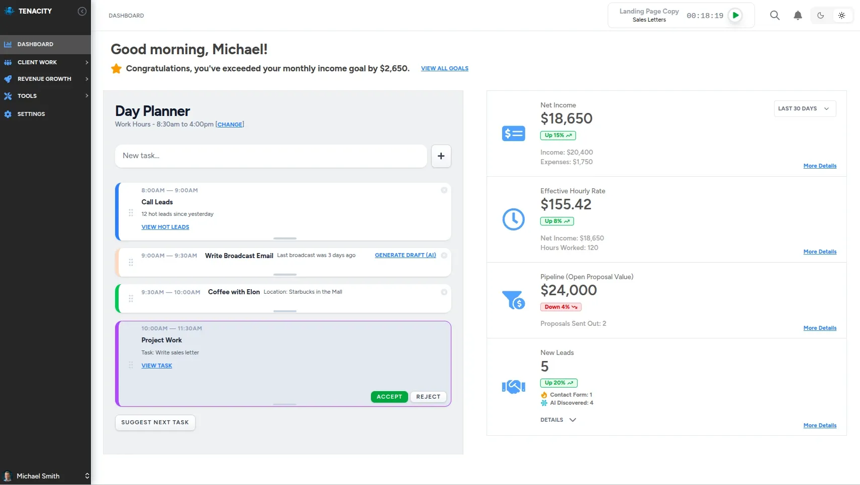
Task: Open the CLIENT WORK menu section
Action: point(36,62)
